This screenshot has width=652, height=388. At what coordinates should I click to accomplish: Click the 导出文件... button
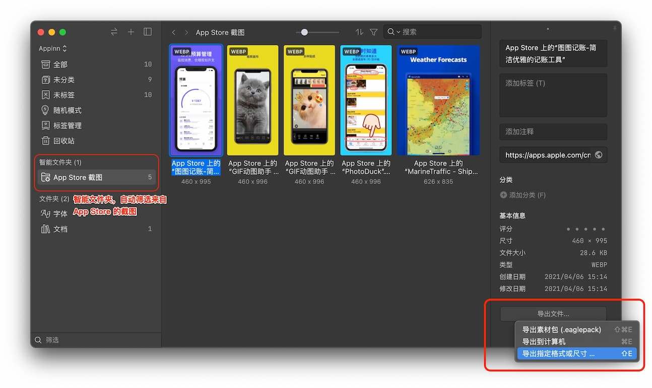(553, 313)
